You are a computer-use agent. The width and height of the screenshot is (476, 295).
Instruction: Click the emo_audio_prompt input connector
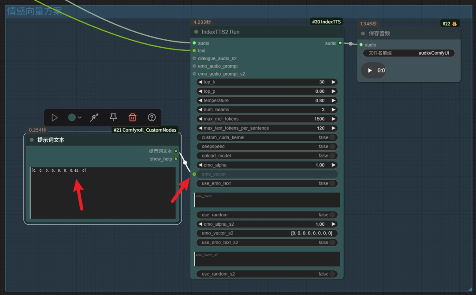tap(194, 66)
